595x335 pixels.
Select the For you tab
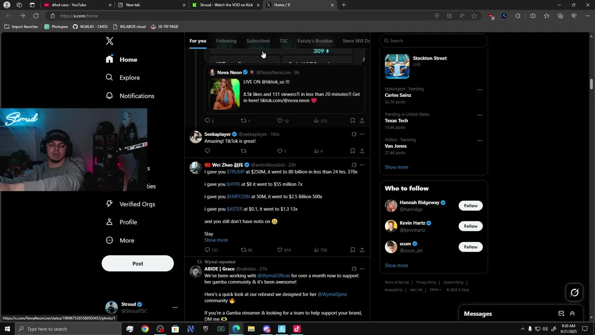point(198,41)
